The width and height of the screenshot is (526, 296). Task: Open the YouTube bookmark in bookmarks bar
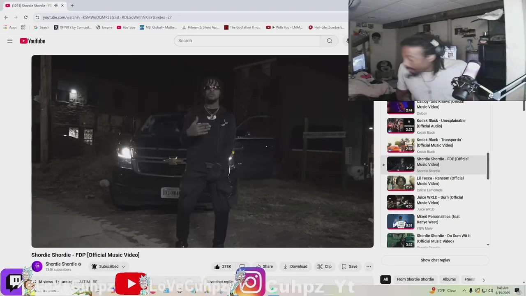pos(126,28)
